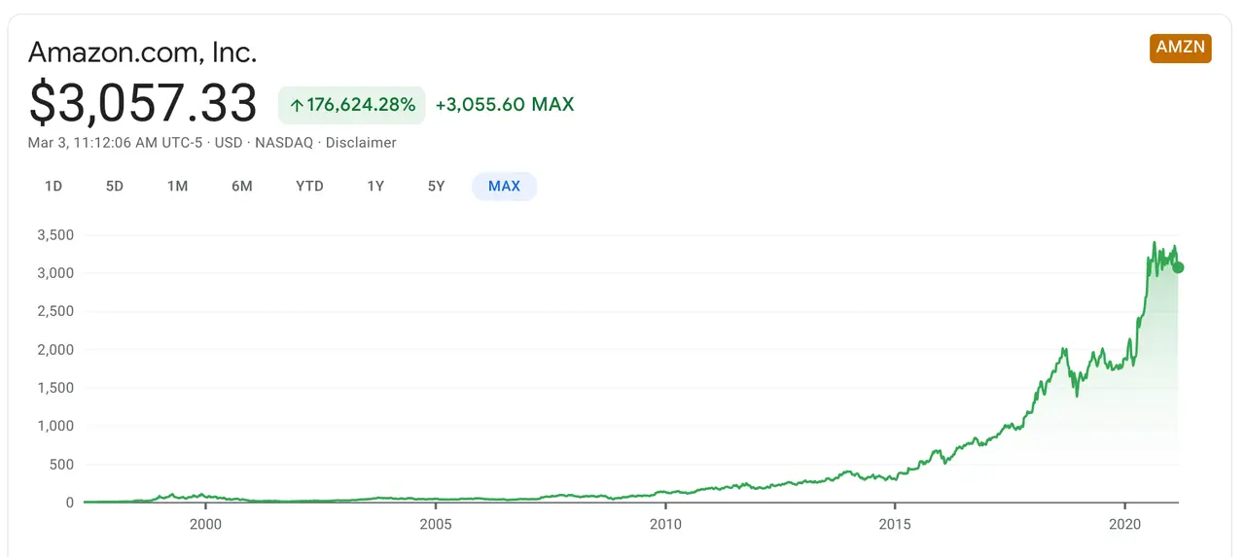Click the 2010 x-axis label
This screenshot has width=1245, height=557.
coord(665,523)
